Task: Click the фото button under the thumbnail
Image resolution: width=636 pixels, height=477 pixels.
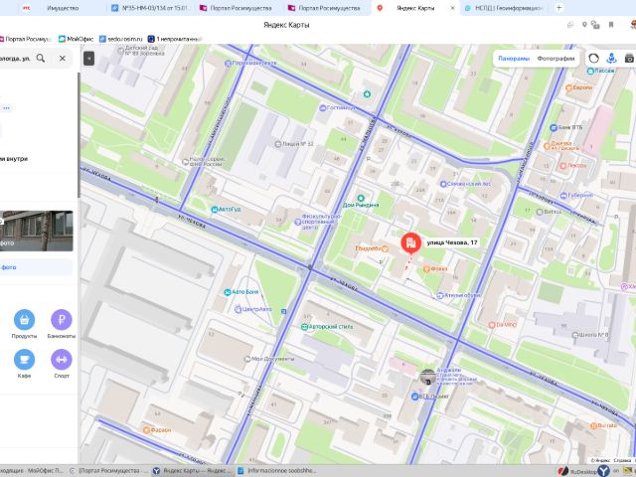Action: [x=37, y=267]
